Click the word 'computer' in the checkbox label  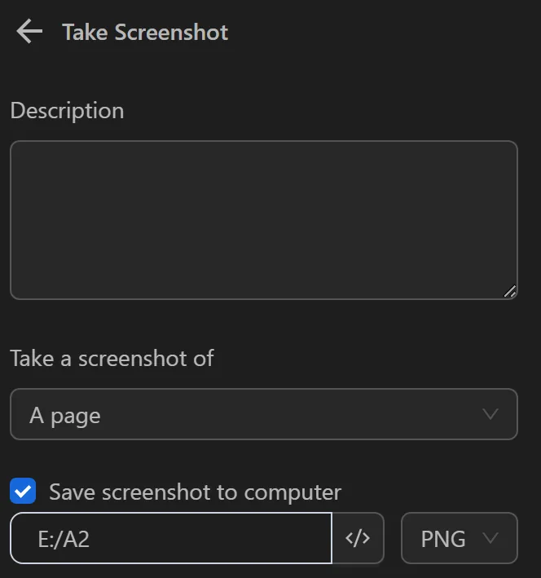coord(292,492)
